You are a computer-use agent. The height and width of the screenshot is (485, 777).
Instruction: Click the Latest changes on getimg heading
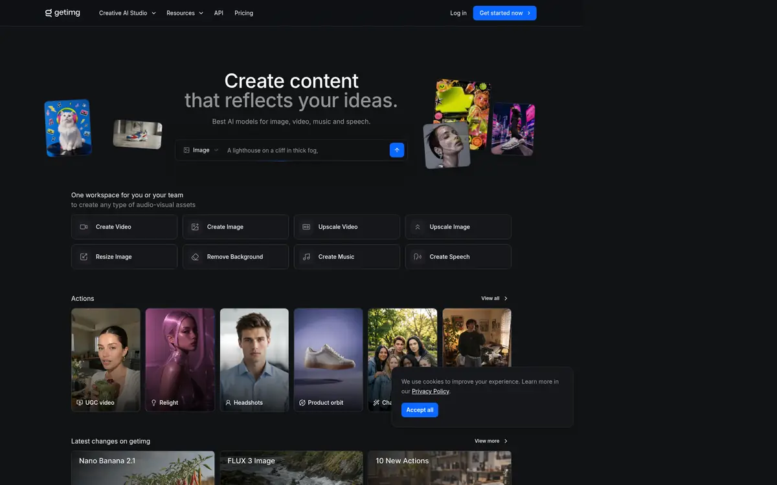coord(111,441)
